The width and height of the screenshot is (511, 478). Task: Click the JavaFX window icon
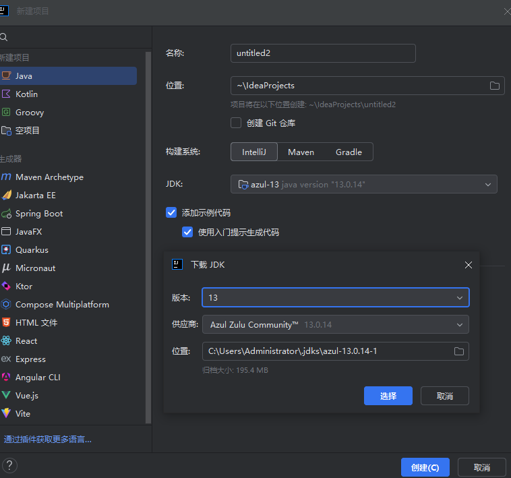click(x=6, y=231)
